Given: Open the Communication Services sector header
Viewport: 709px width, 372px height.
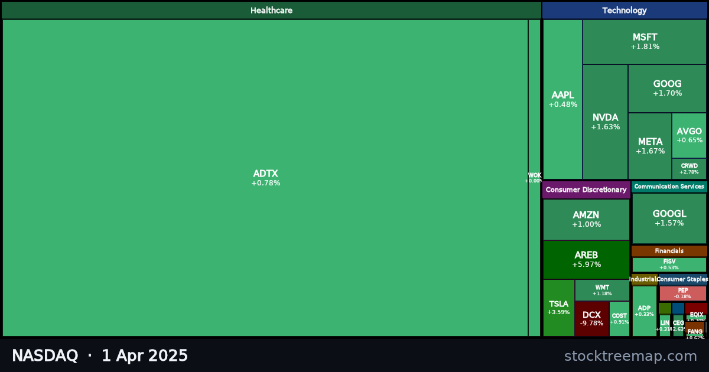Looking at the screenshot, I should (x=669, y=187).
